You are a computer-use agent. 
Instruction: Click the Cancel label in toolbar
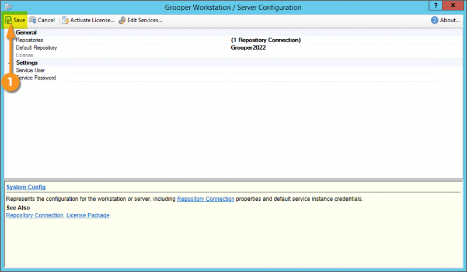(x=46, y=20)
